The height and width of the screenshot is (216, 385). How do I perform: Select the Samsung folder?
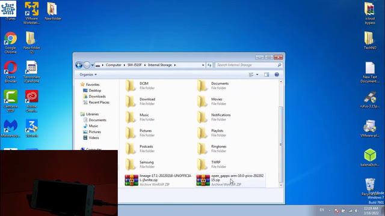140,164
